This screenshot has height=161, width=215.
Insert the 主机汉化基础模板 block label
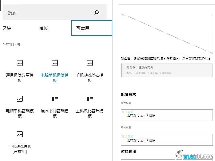click(x=90, y=113)
